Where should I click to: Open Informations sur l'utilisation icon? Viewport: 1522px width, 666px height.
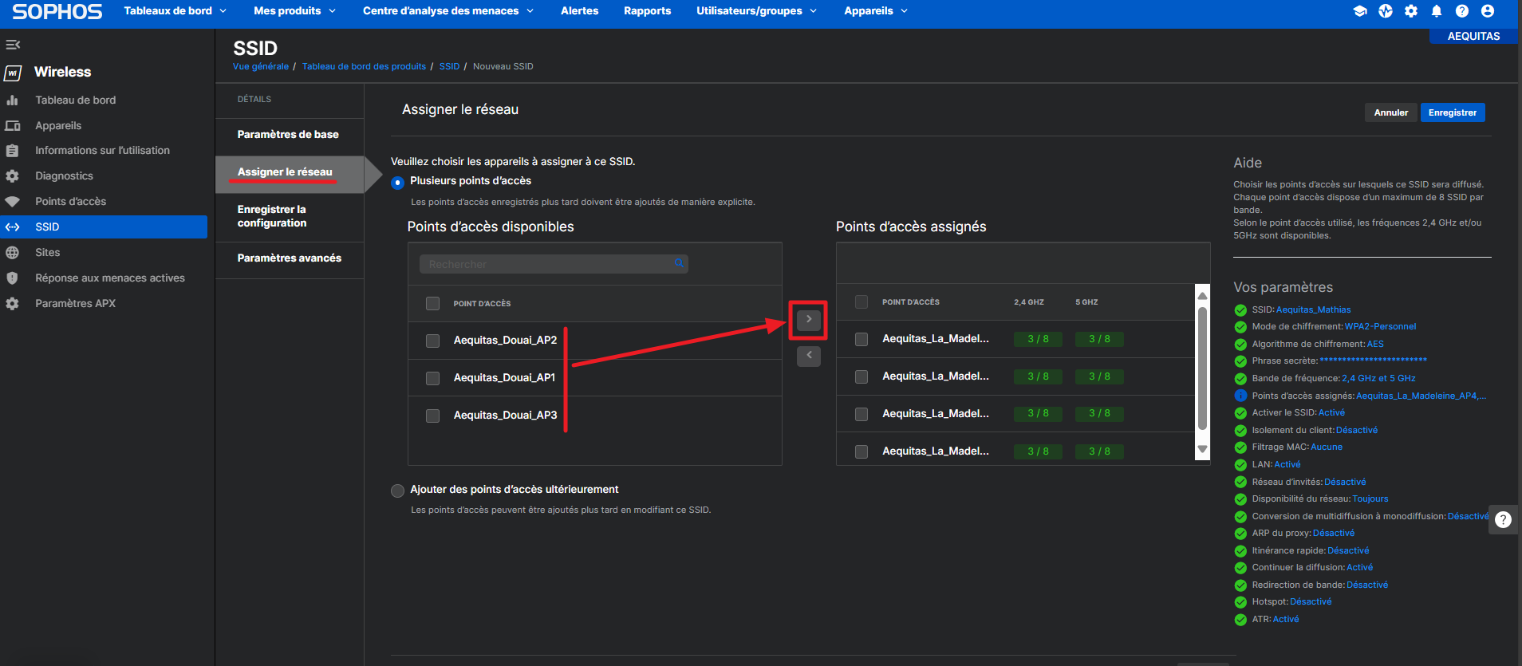coord(13,151)
